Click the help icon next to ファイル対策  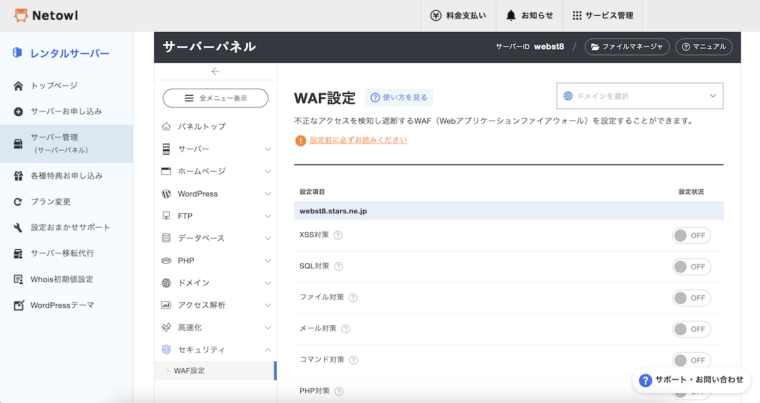[x=353, y=297]
